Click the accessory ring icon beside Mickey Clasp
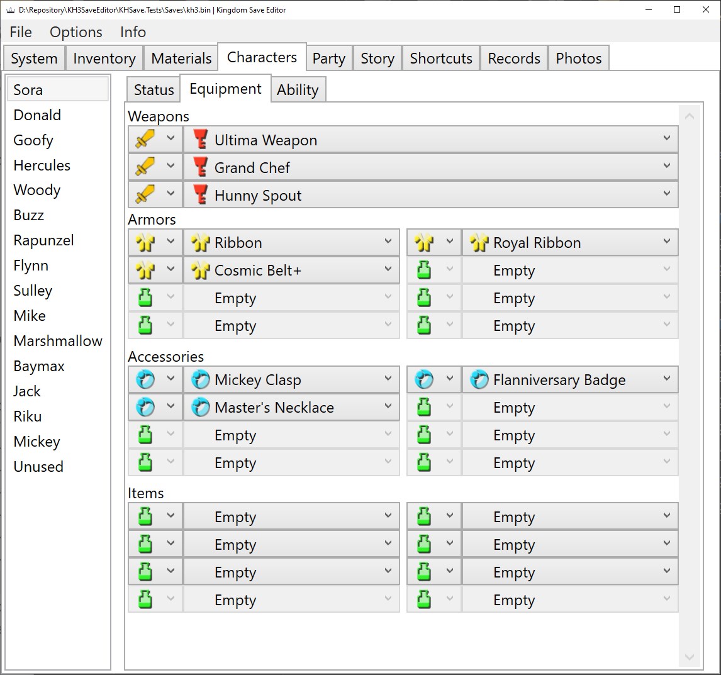The width and height of the screenshot is (721, 675). coord(145,380)
